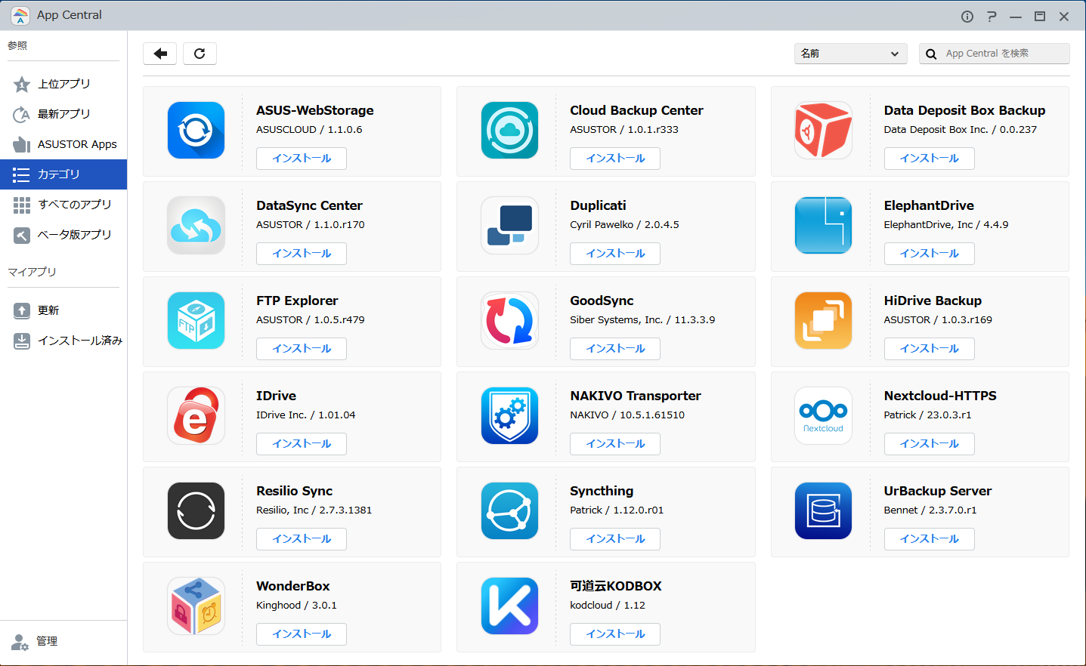Install Data Deposit Box Backup
This screenshot has height=666, width=1086.
pyautogui.click(x=930, y=159)
